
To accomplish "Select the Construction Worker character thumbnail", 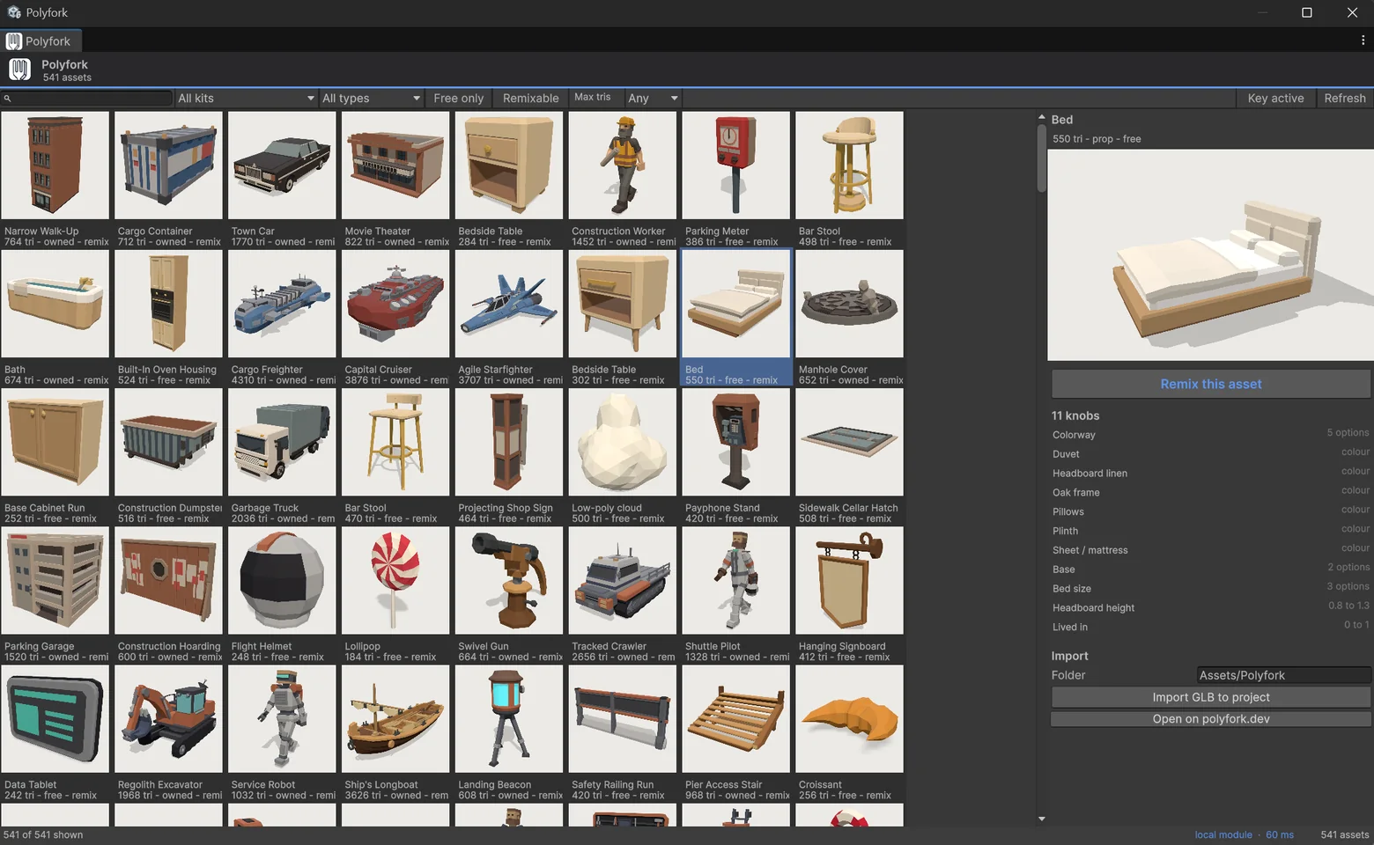I will 623,165.
